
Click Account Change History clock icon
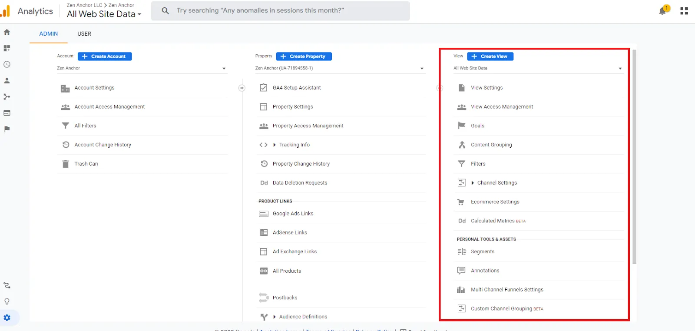[x=66, y=145]
